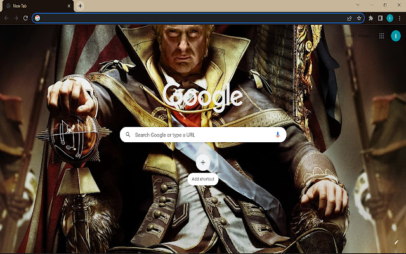Select the New Tab tab
Viewport: 406px width, 254px height.
37,6
